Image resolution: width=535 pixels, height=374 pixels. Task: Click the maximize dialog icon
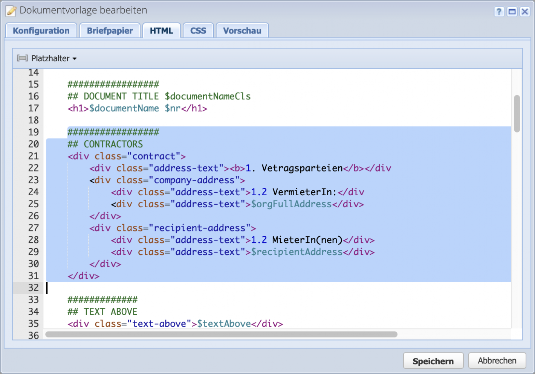pos(512,12)
